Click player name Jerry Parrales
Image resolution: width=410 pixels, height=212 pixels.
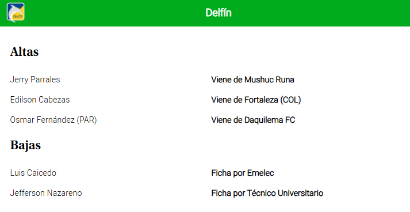tap(35, 79)
